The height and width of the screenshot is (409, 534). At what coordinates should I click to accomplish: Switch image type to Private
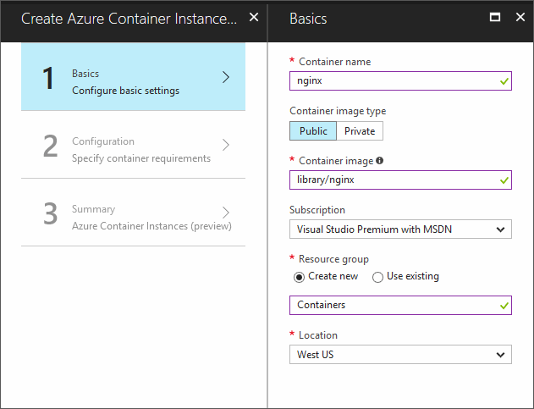[360, 131]
